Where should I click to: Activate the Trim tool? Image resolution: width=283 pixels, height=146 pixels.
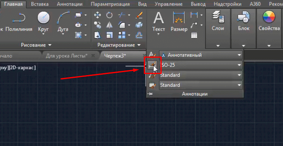[122, 15]
